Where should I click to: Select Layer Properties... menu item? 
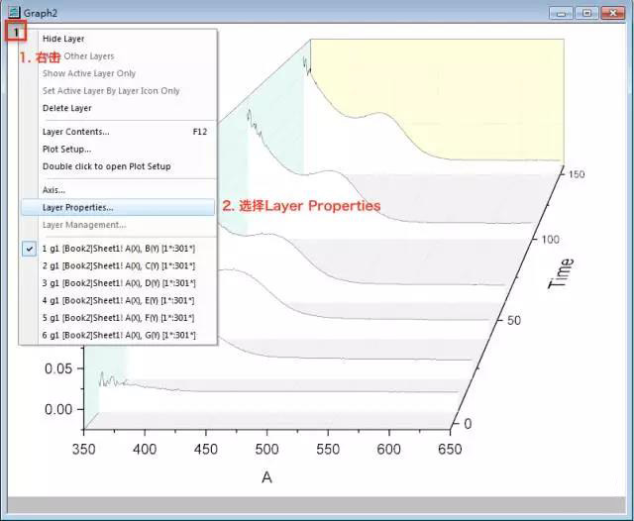coord(77,207)
